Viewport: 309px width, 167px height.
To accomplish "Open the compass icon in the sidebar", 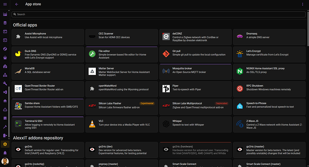I will 5,49.
